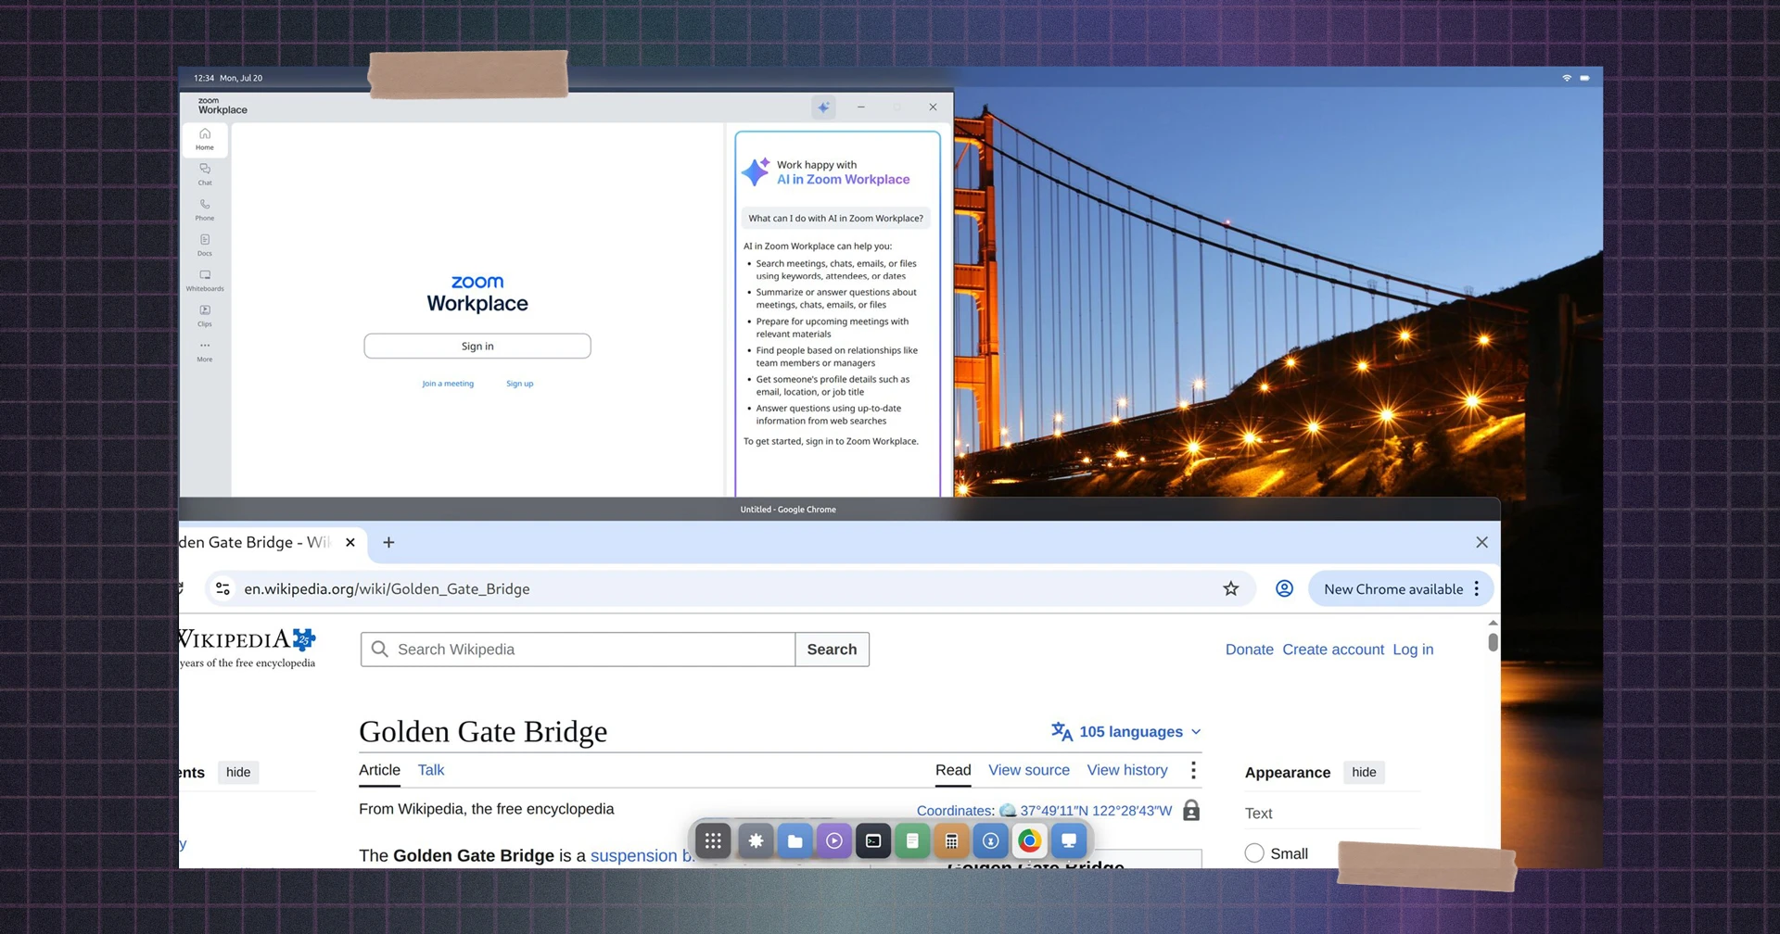Click the Wikipedia Search button
The height and width of the screenshot is (934, 1780).
point(832,650)
